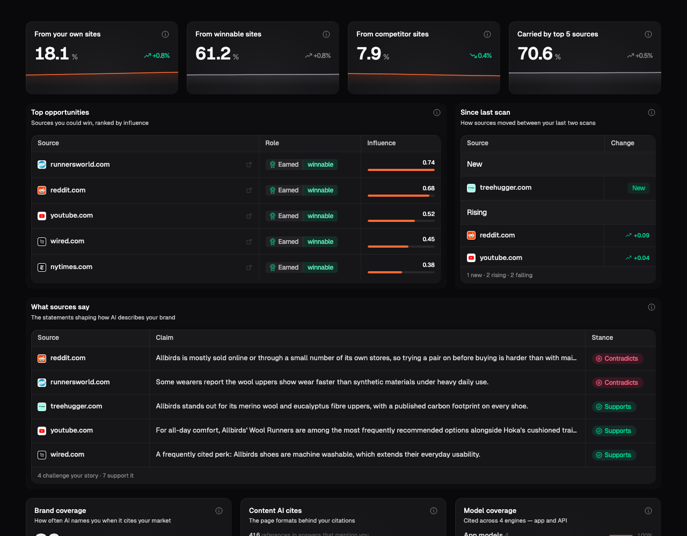This screenshot has width=687, height=536.
Task: Open external link icon for nytimes.com
Action: 249,267
